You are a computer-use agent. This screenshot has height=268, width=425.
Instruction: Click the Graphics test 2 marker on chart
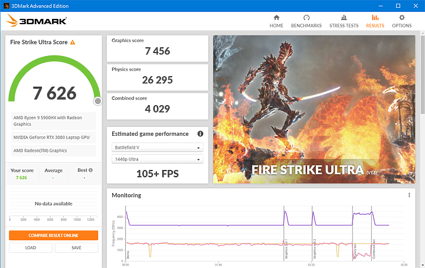315,249
